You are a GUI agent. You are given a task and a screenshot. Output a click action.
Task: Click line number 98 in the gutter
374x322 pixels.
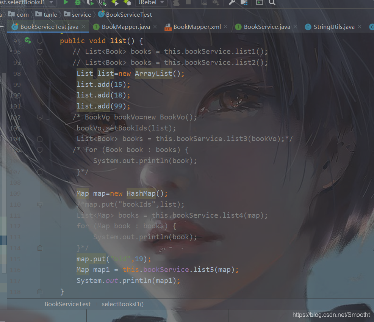click(x=17, y=74)
